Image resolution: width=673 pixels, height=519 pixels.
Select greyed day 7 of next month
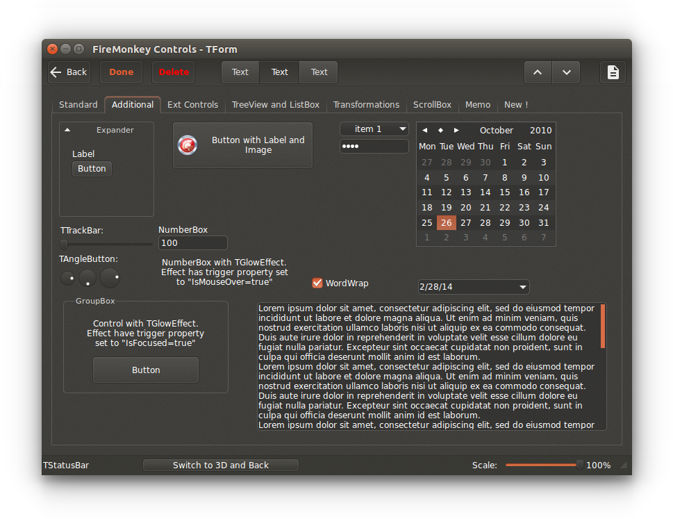pos(543,238)
